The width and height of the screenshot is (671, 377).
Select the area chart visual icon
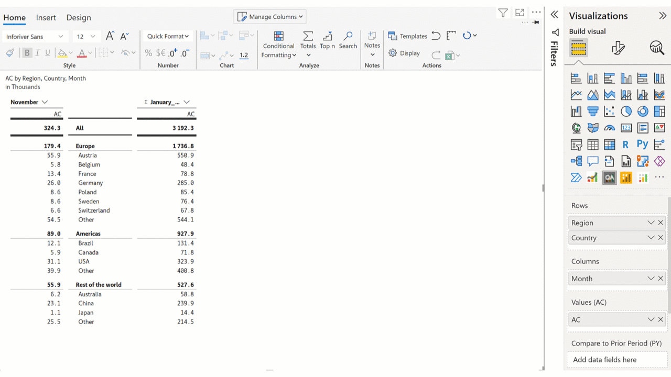(593, 95)
